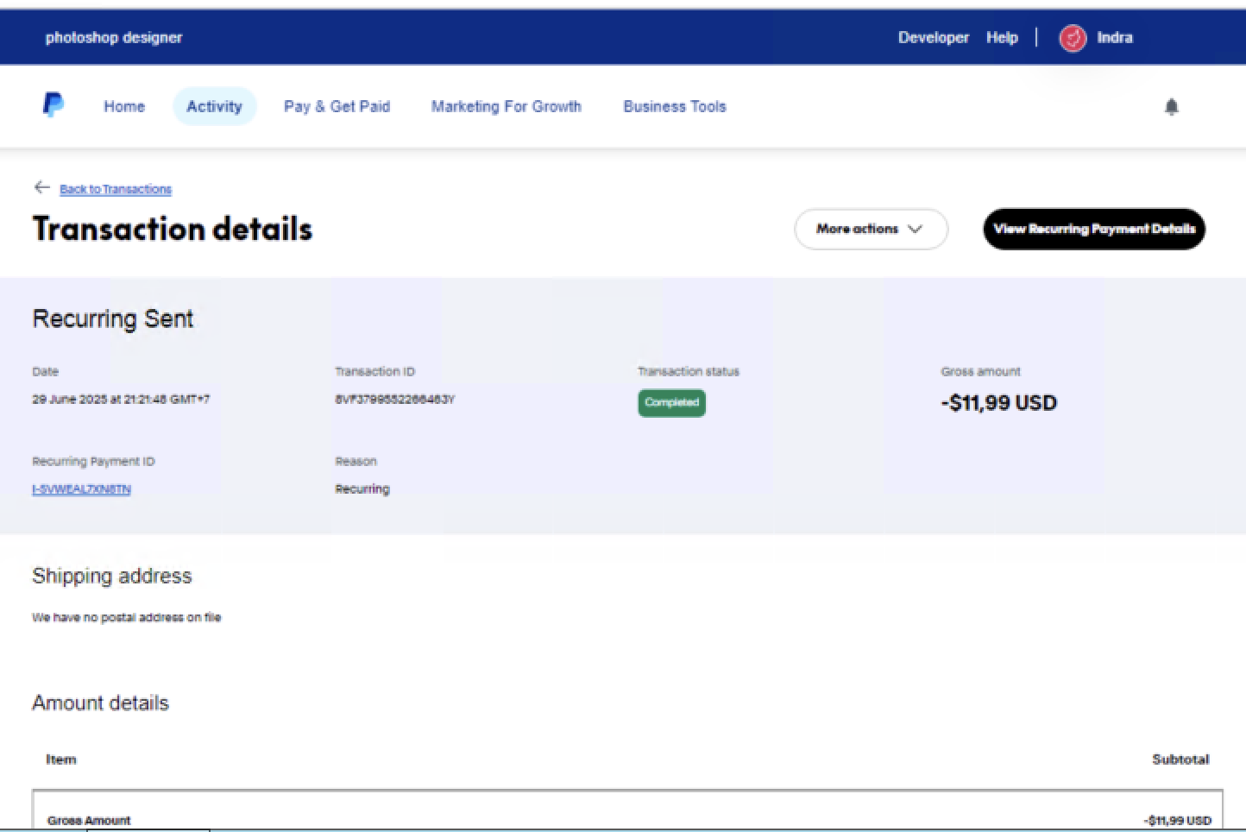Screen dimensions: 1246x832
Task: Go to the Home tab
Action: click(124, 106)
